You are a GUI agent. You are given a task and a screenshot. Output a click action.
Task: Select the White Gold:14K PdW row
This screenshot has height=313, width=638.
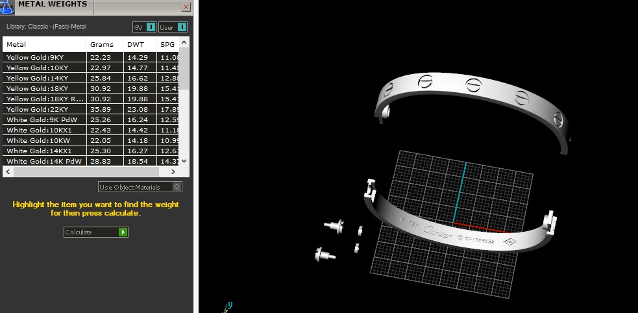91,161
